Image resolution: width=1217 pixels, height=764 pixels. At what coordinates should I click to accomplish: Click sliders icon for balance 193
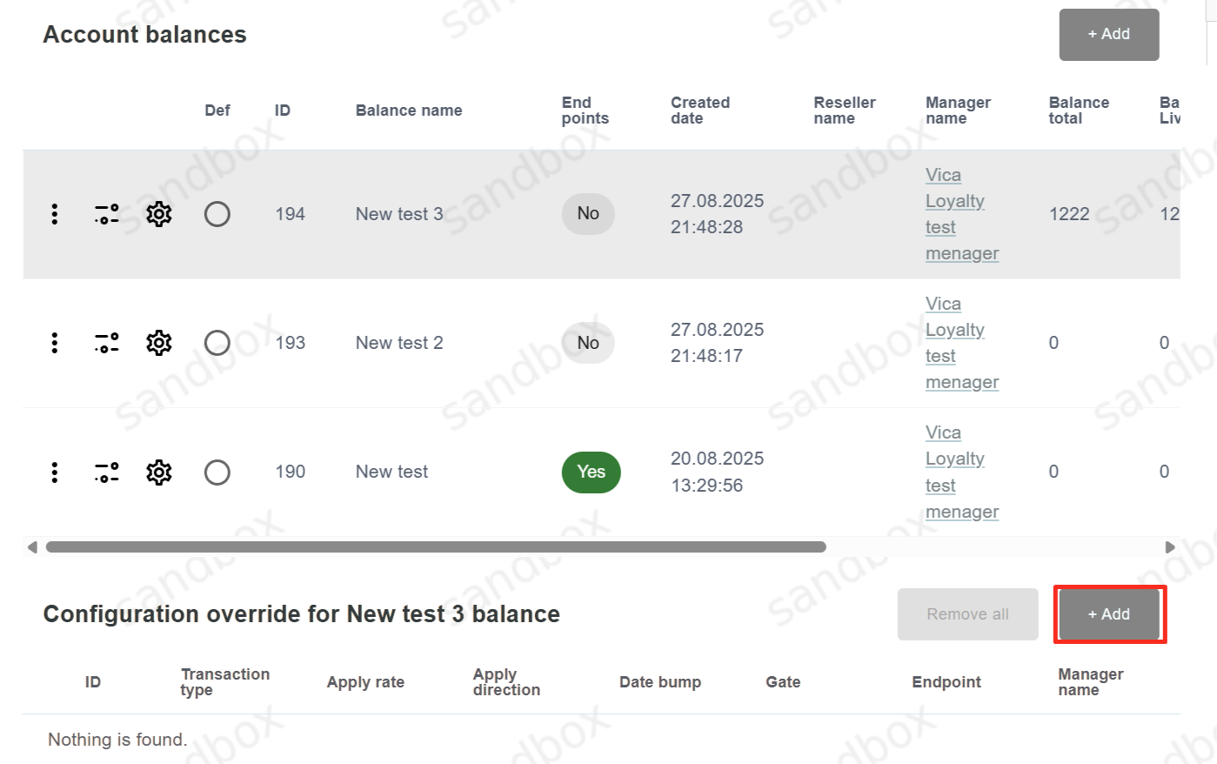107,343
